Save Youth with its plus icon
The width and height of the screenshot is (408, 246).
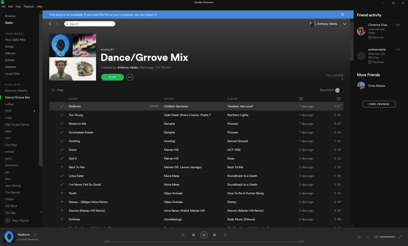[62, 193]
